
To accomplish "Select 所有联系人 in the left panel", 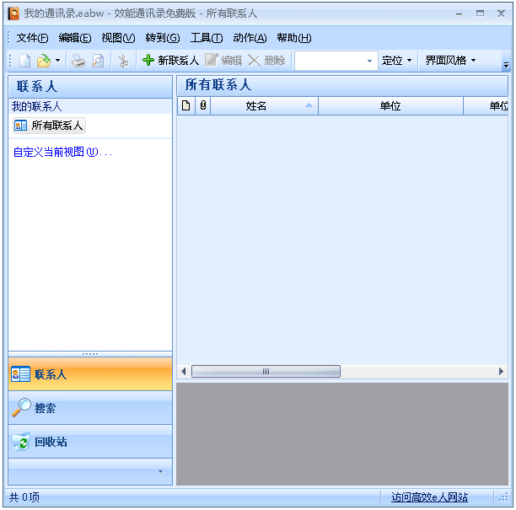I will (49, 126).
